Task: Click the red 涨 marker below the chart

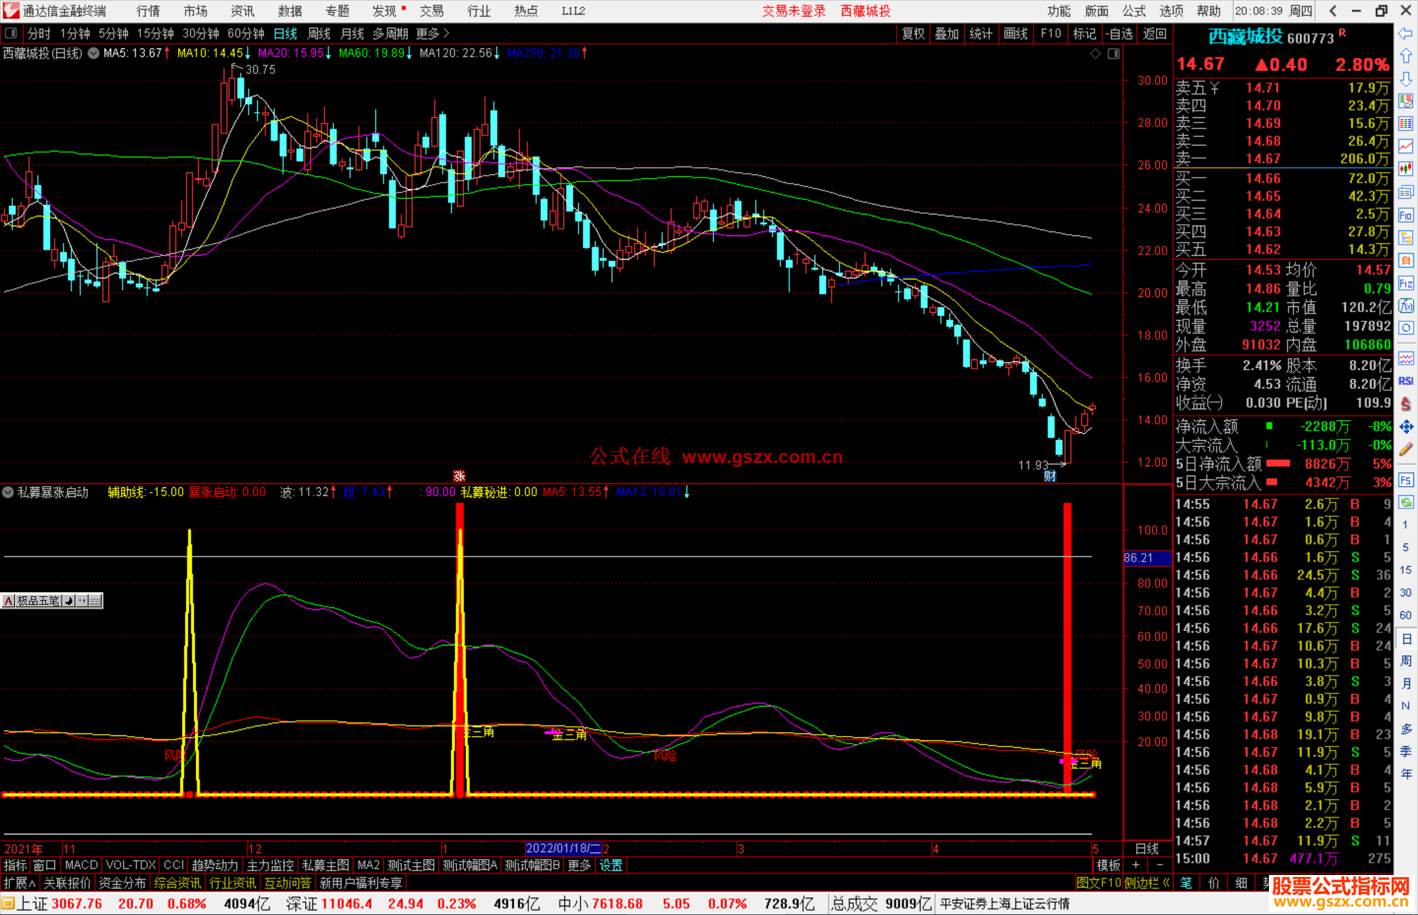Action: (x=459, y=476)
